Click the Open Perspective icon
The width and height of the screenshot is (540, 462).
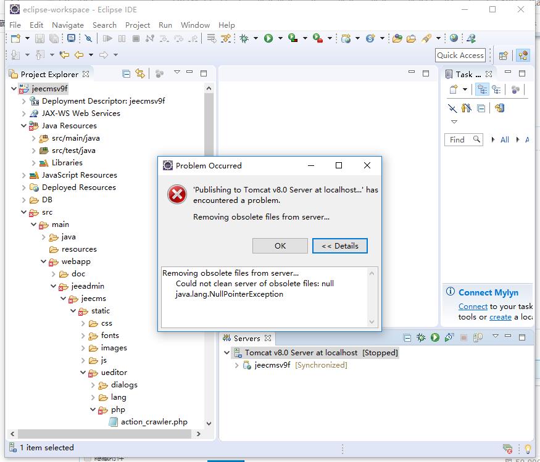point(503,56)
